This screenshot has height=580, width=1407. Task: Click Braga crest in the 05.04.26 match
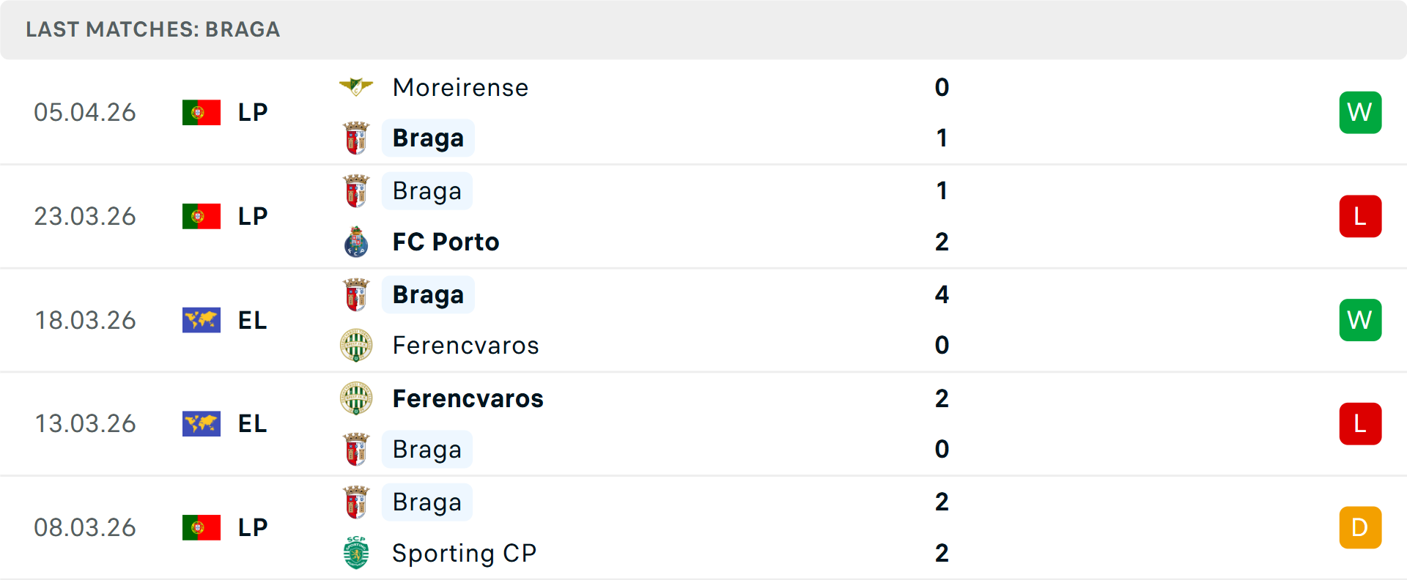click(356, 138)
